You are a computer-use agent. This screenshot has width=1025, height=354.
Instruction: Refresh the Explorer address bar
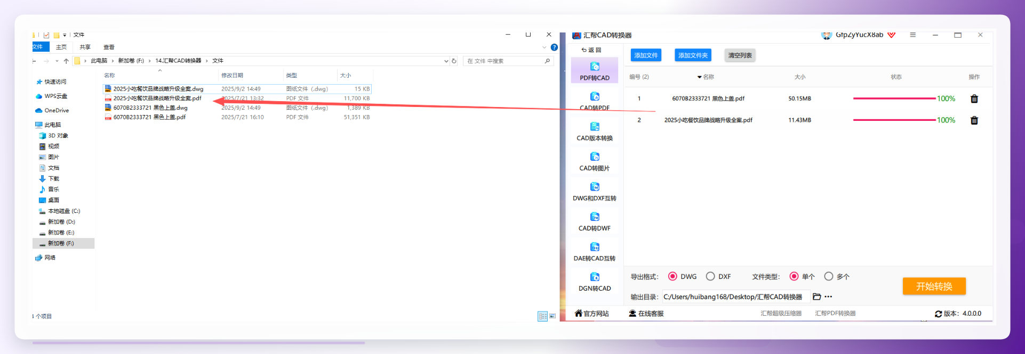pos(454,61)
